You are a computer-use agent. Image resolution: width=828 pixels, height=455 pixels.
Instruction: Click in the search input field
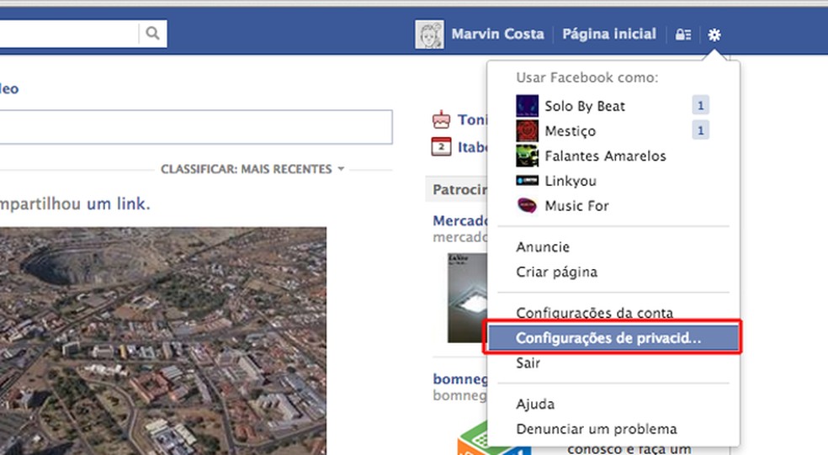coord(69,34)
